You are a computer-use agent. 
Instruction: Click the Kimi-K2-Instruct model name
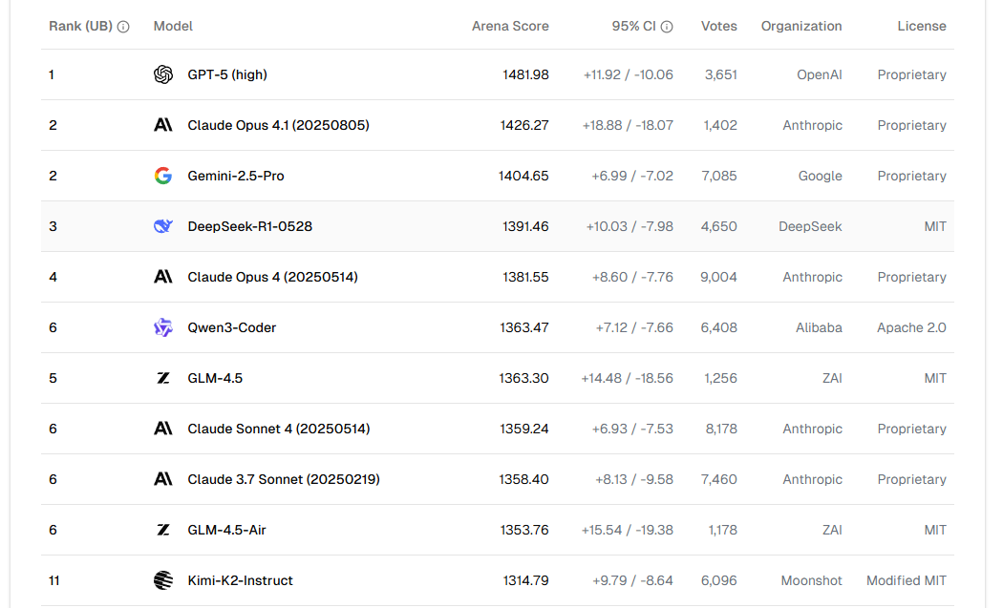(240, 580)
